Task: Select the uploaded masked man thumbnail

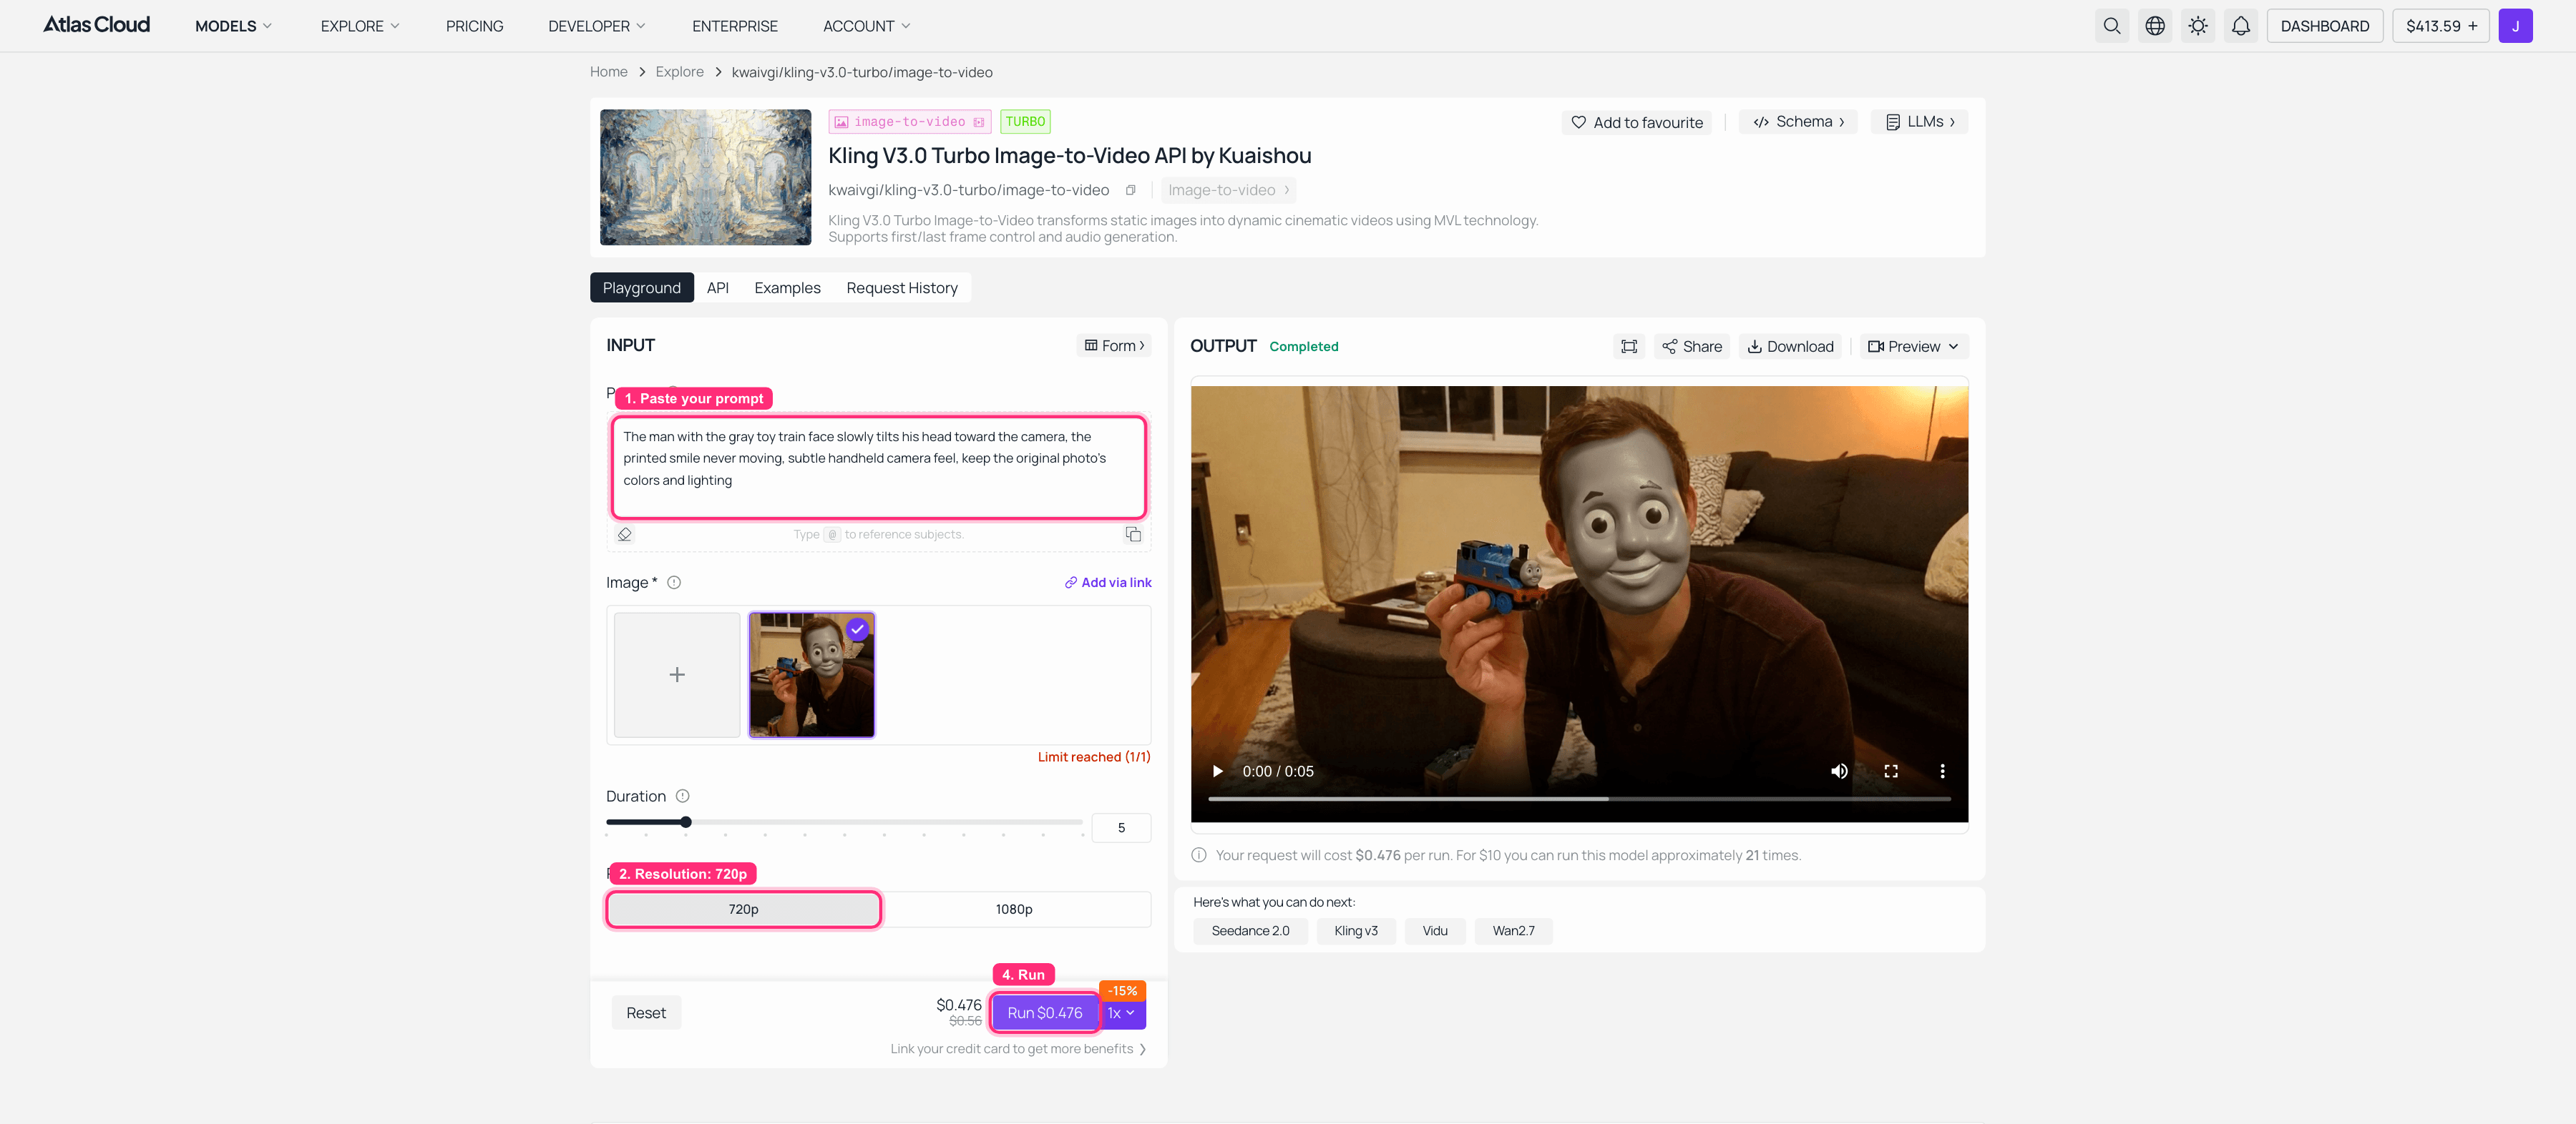Action: coord(811,674)
